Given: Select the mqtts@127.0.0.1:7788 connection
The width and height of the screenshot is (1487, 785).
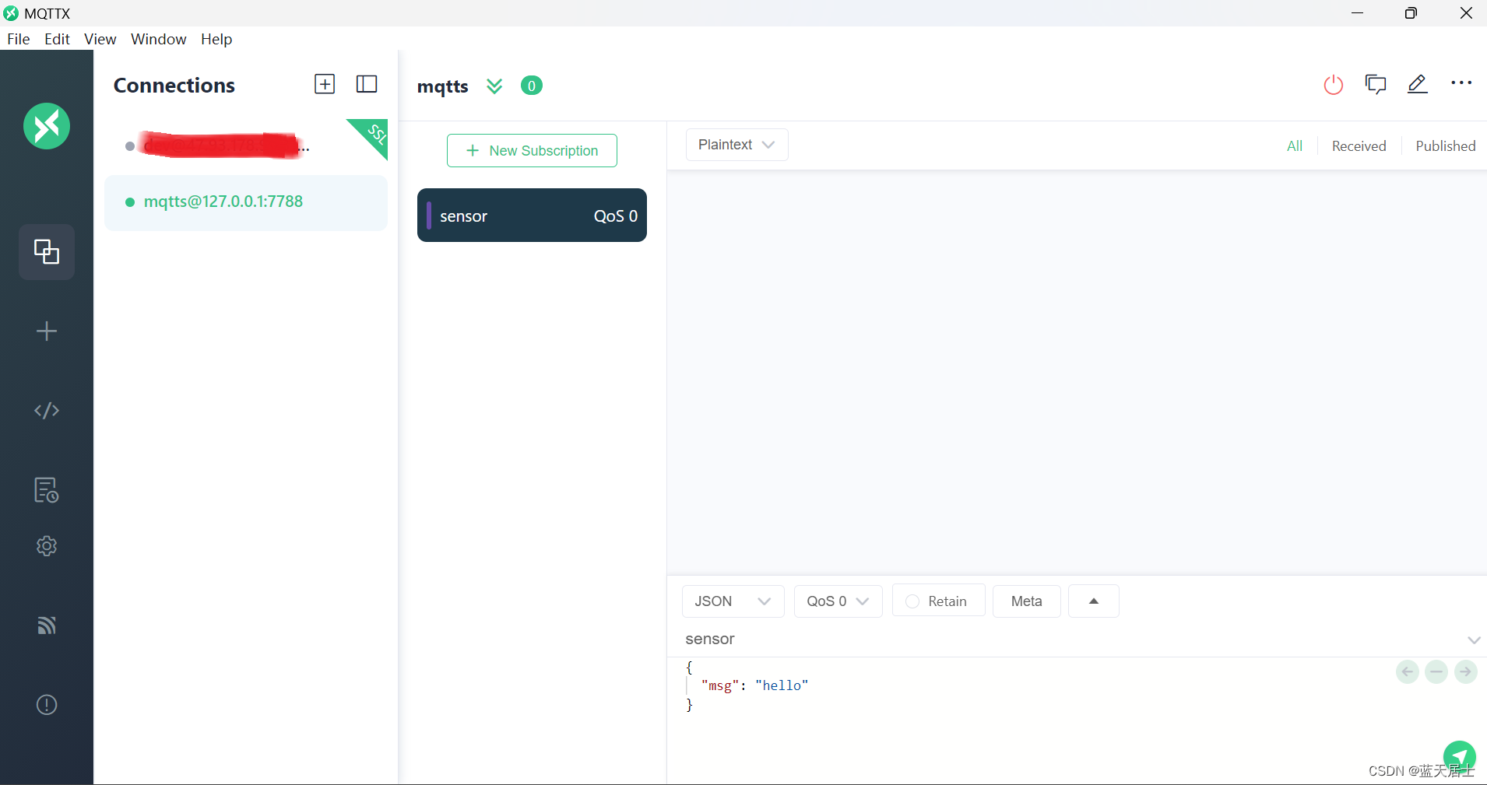Looking at the screenshot, I should coord(246,202).
